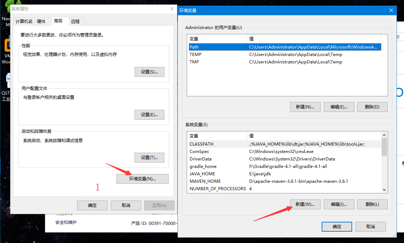Switch to the 计算机名 tab

click(x=24, y=21)
